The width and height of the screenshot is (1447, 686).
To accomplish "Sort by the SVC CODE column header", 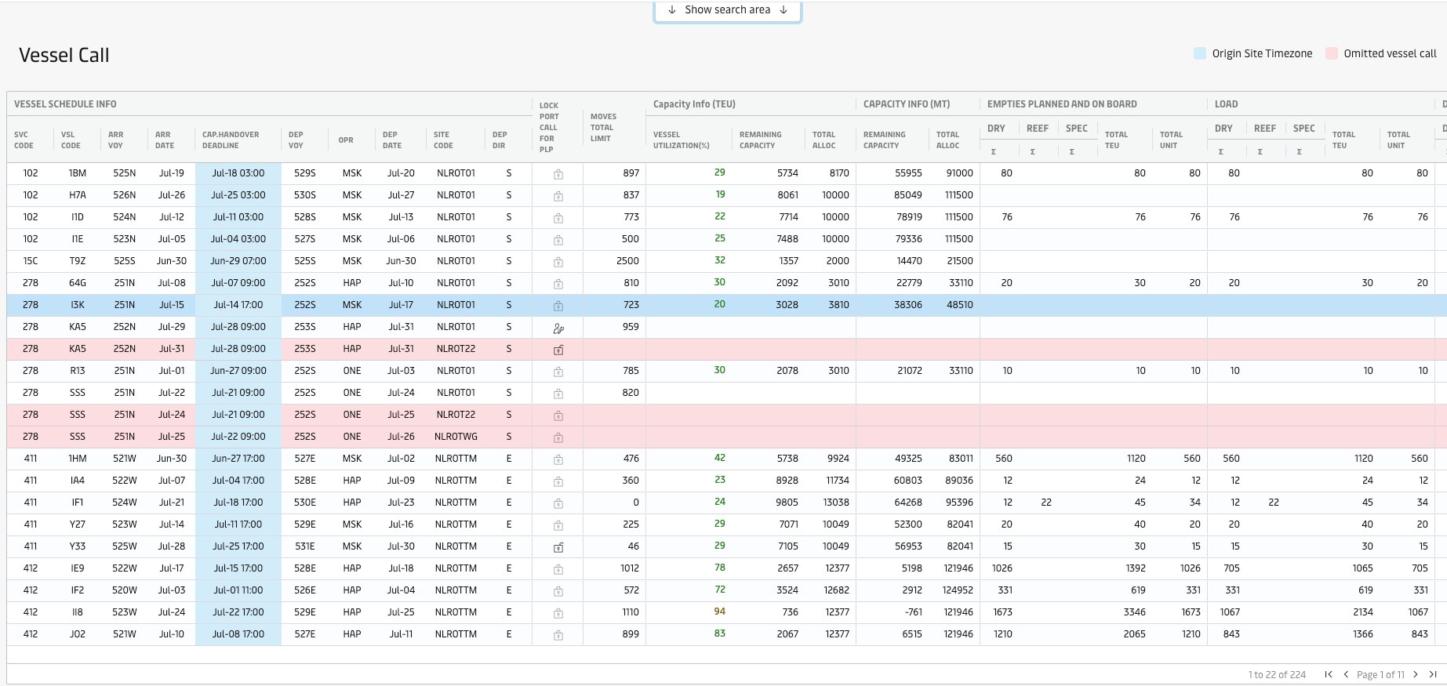I will tap(24, 140).
